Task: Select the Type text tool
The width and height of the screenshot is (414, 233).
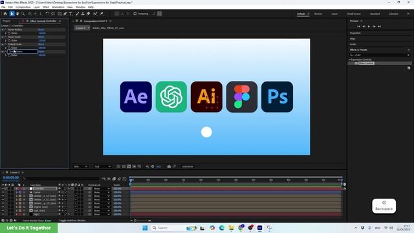Action: click(x=71, y=14)
